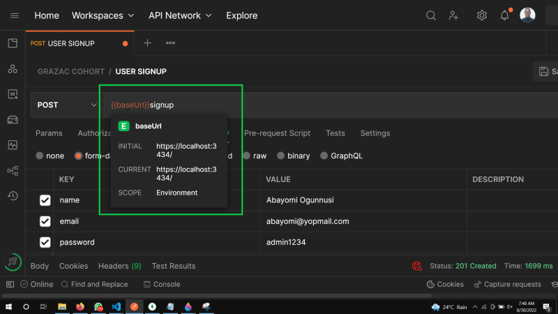Open the notifications bell
The width and height of the screenshot is (558, 314).
pos(504,15)
